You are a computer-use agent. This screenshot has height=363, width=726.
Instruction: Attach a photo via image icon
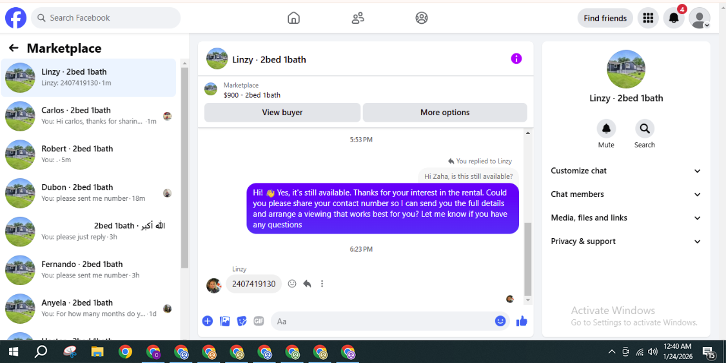225,321
